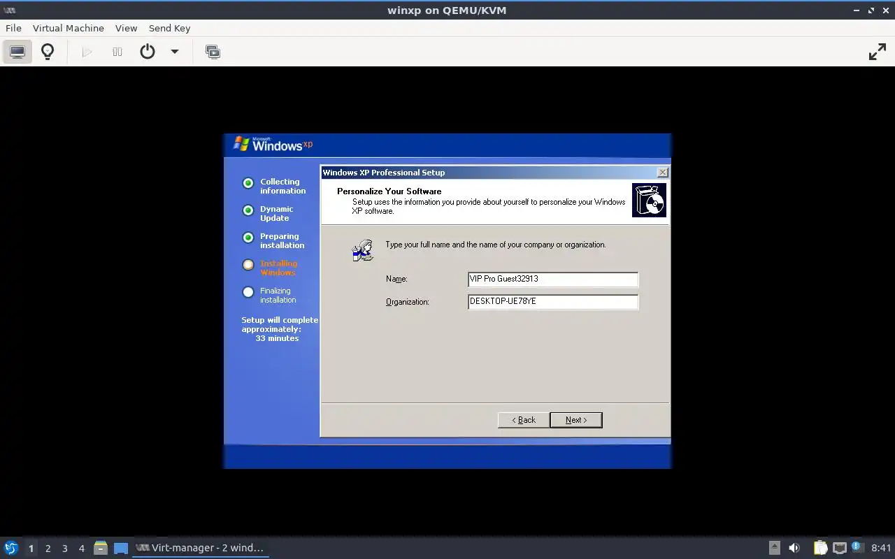Switch to workspace 2

(48, 549)
